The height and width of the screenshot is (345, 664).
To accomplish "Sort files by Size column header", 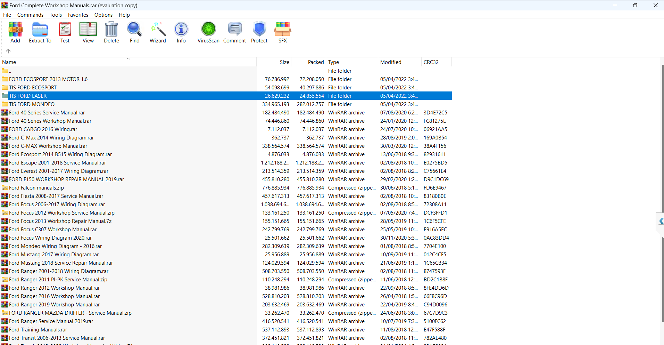I will point(284,62).
